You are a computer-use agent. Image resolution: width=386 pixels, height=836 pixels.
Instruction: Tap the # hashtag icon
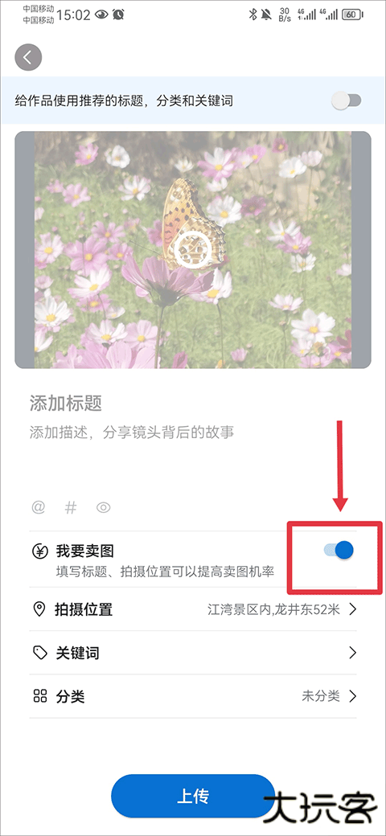click(71, 507)
